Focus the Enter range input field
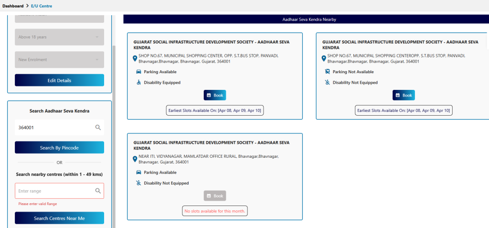Viewport: 489px width, 228px height. (55, 191)
